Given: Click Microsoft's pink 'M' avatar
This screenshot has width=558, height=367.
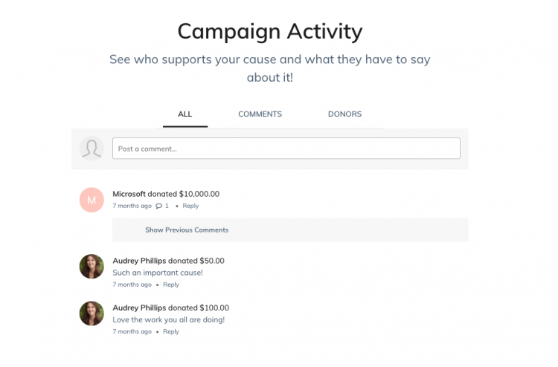Looking at the screenshot, I should coord(92,201).
